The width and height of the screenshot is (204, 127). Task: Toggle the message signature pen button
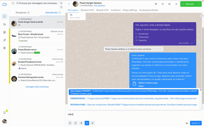[87, 123]
